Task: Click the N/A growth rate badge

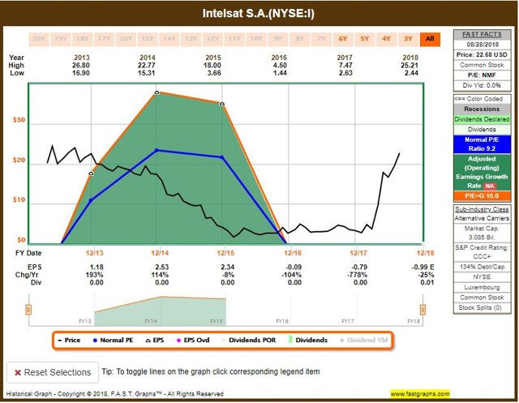Action: [490, 186]
